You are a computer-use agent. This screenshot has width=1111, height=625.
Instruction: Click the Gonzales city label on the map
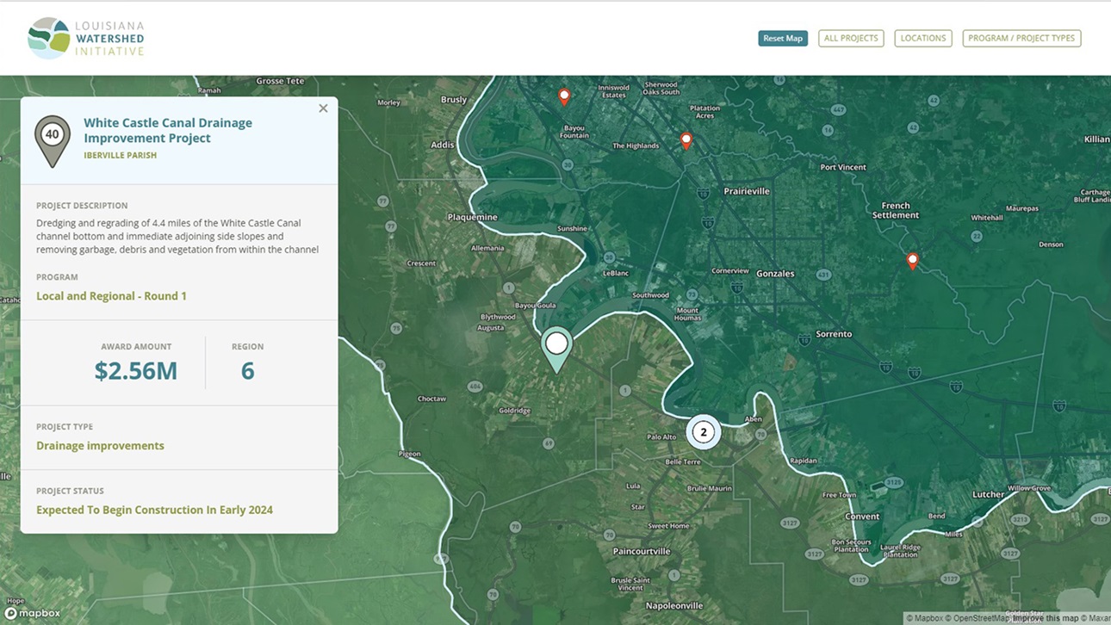pyautogui.click(x=775, y=274)
